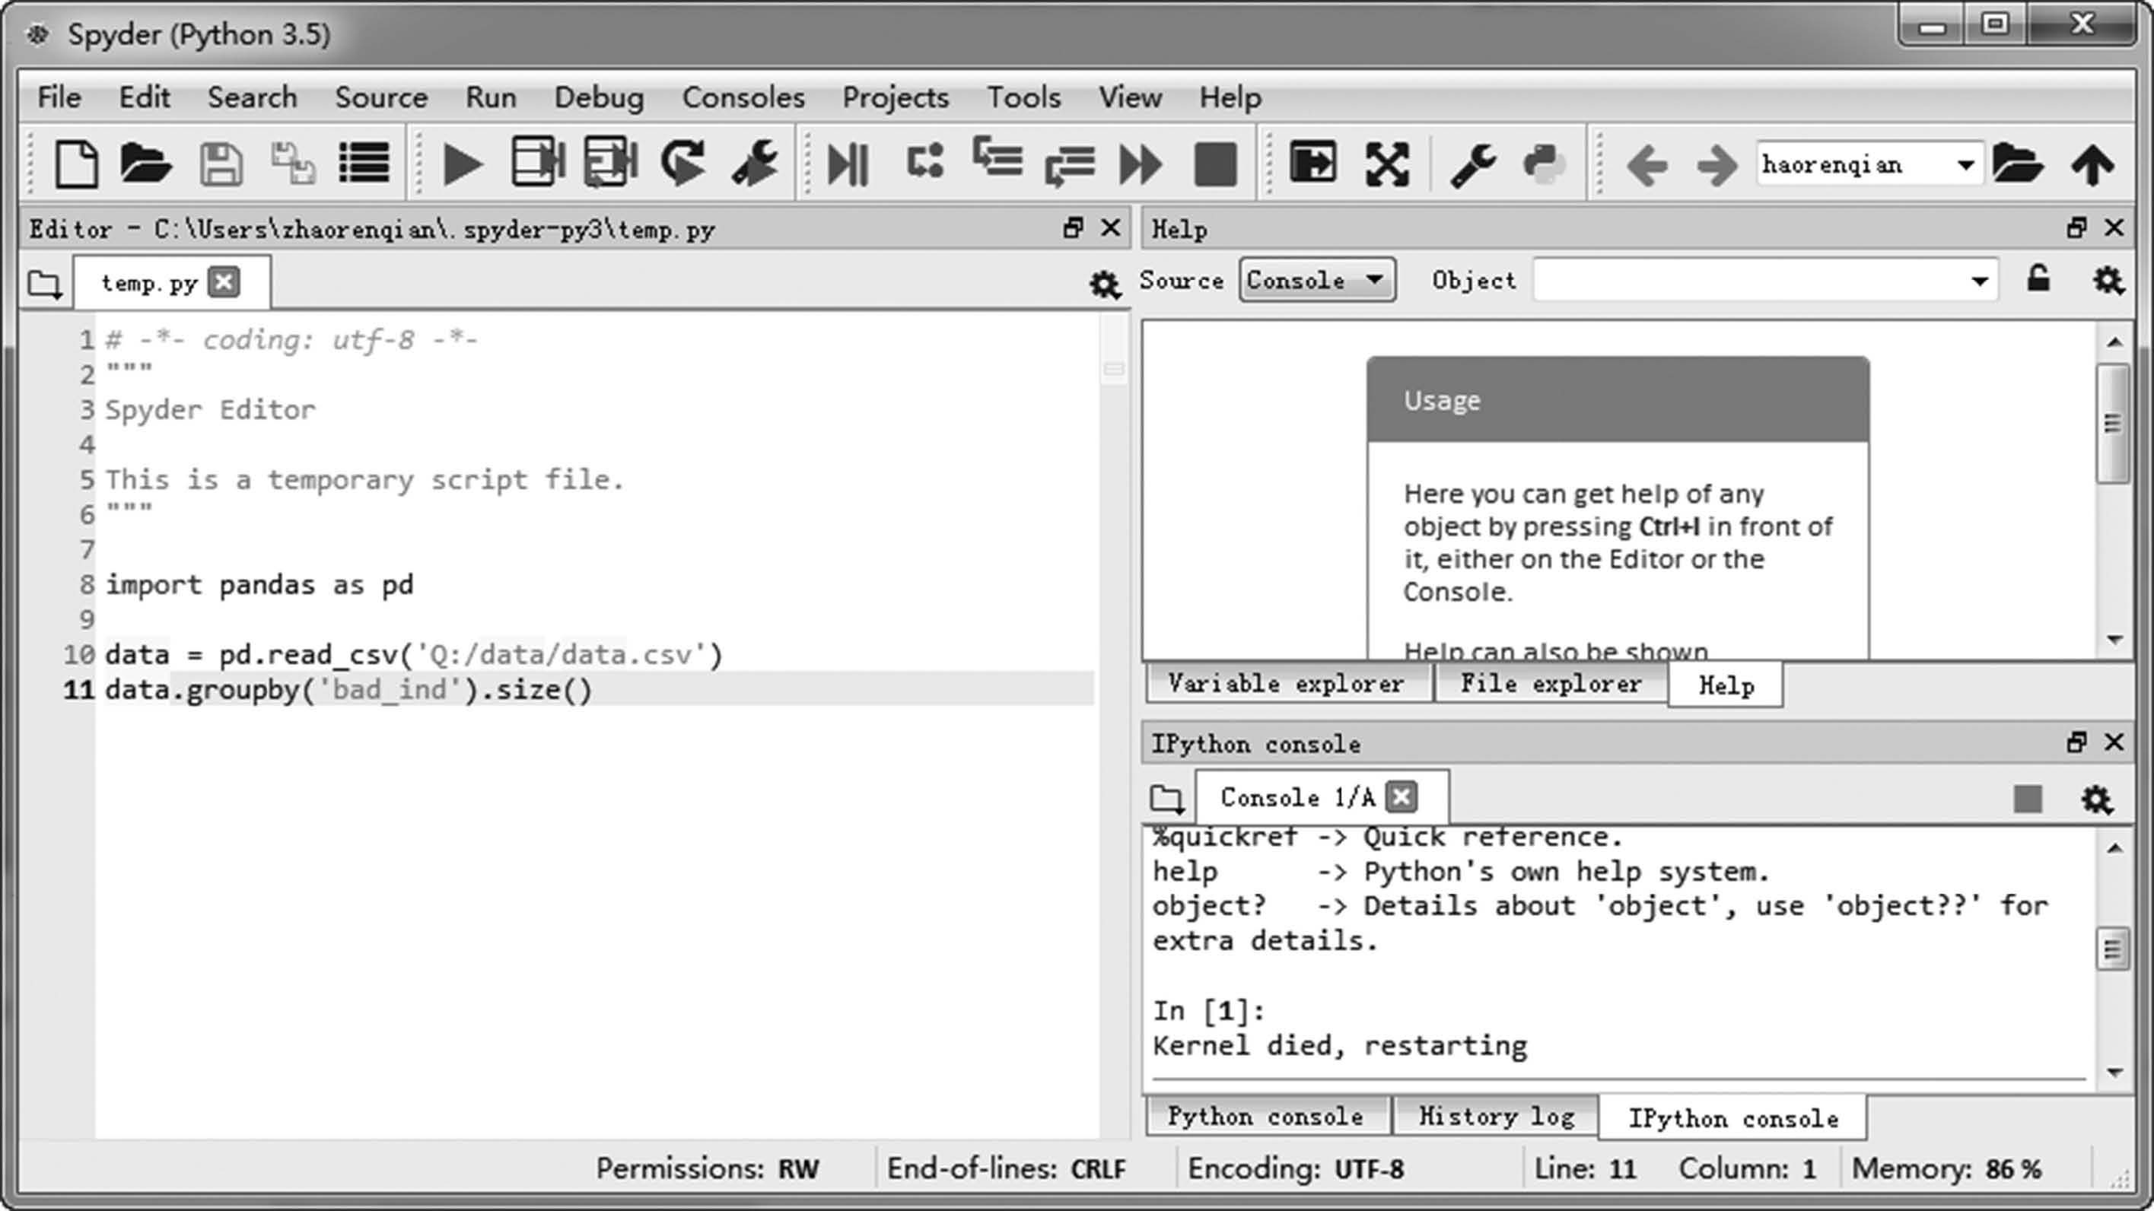This screenshot has width=2154, height=1211.
Task: Browse for a working directory folder icon
Action: pyautogui.click(x=2018, y=163)
